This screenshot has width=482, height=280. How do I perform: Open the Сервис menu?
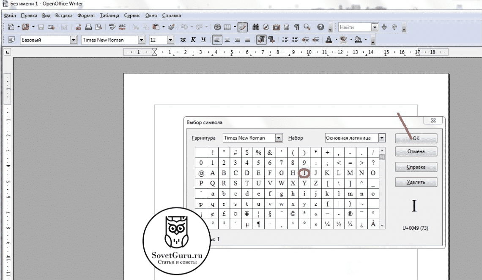tap(132, 16)
